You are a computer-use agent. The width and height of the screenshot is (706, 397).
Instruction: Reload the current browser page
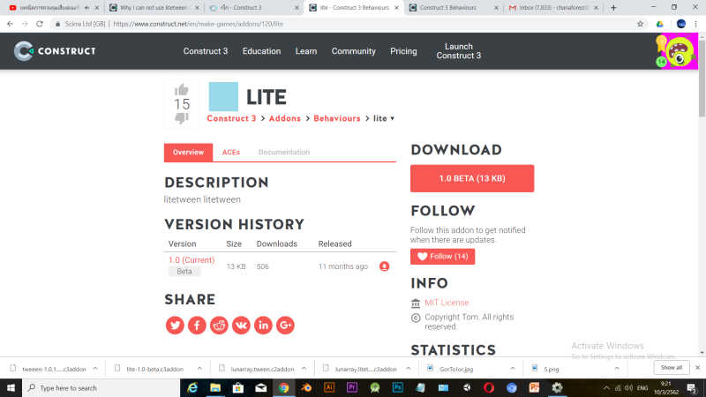40,24
